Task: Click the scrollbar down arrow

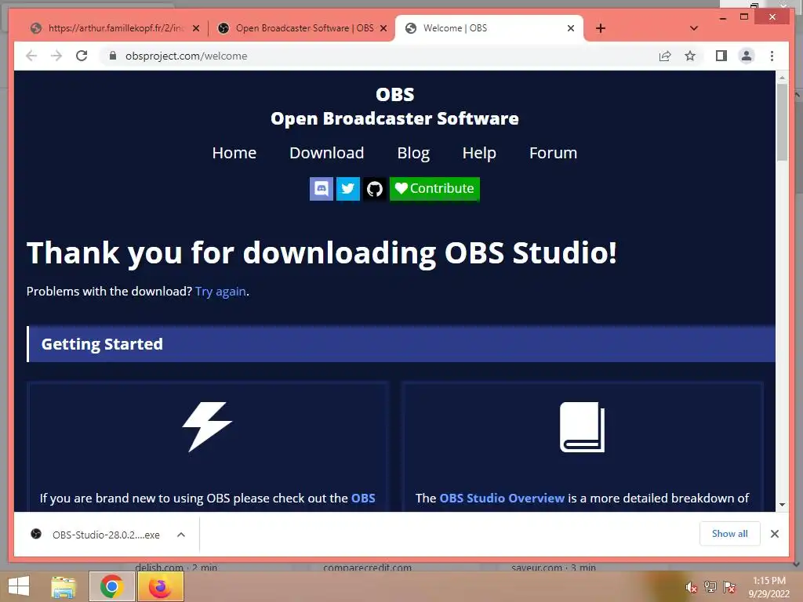Action: [x=782, y=505]
